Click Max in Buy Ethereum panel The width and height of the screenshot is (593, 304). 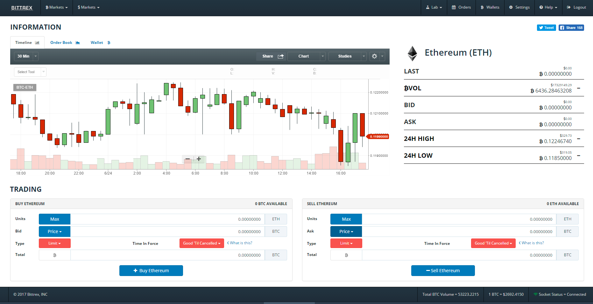[x=55, y=219]
